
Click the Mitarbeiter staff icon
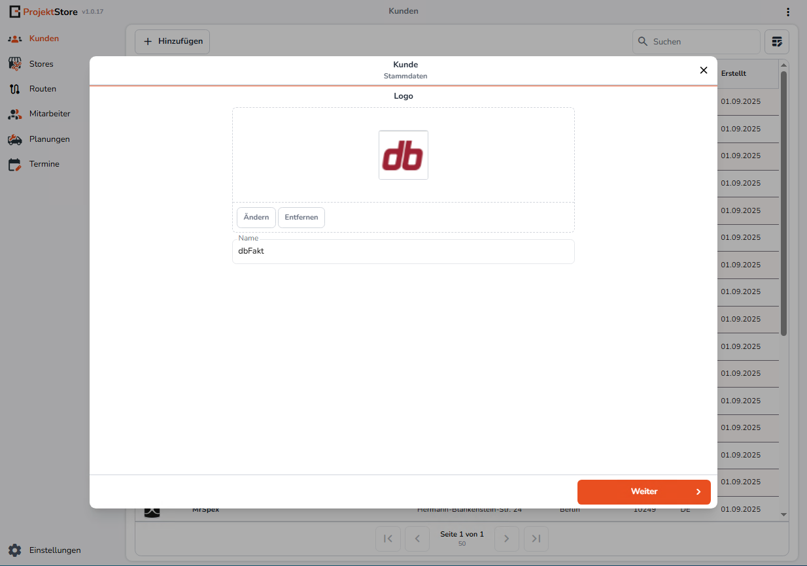[x=14, y=114]
